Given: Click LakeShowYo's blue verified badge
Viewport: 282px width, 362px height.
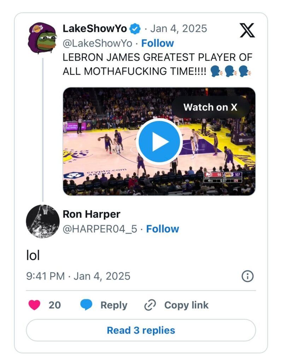Looking at the screenshot, I should 135,29.
